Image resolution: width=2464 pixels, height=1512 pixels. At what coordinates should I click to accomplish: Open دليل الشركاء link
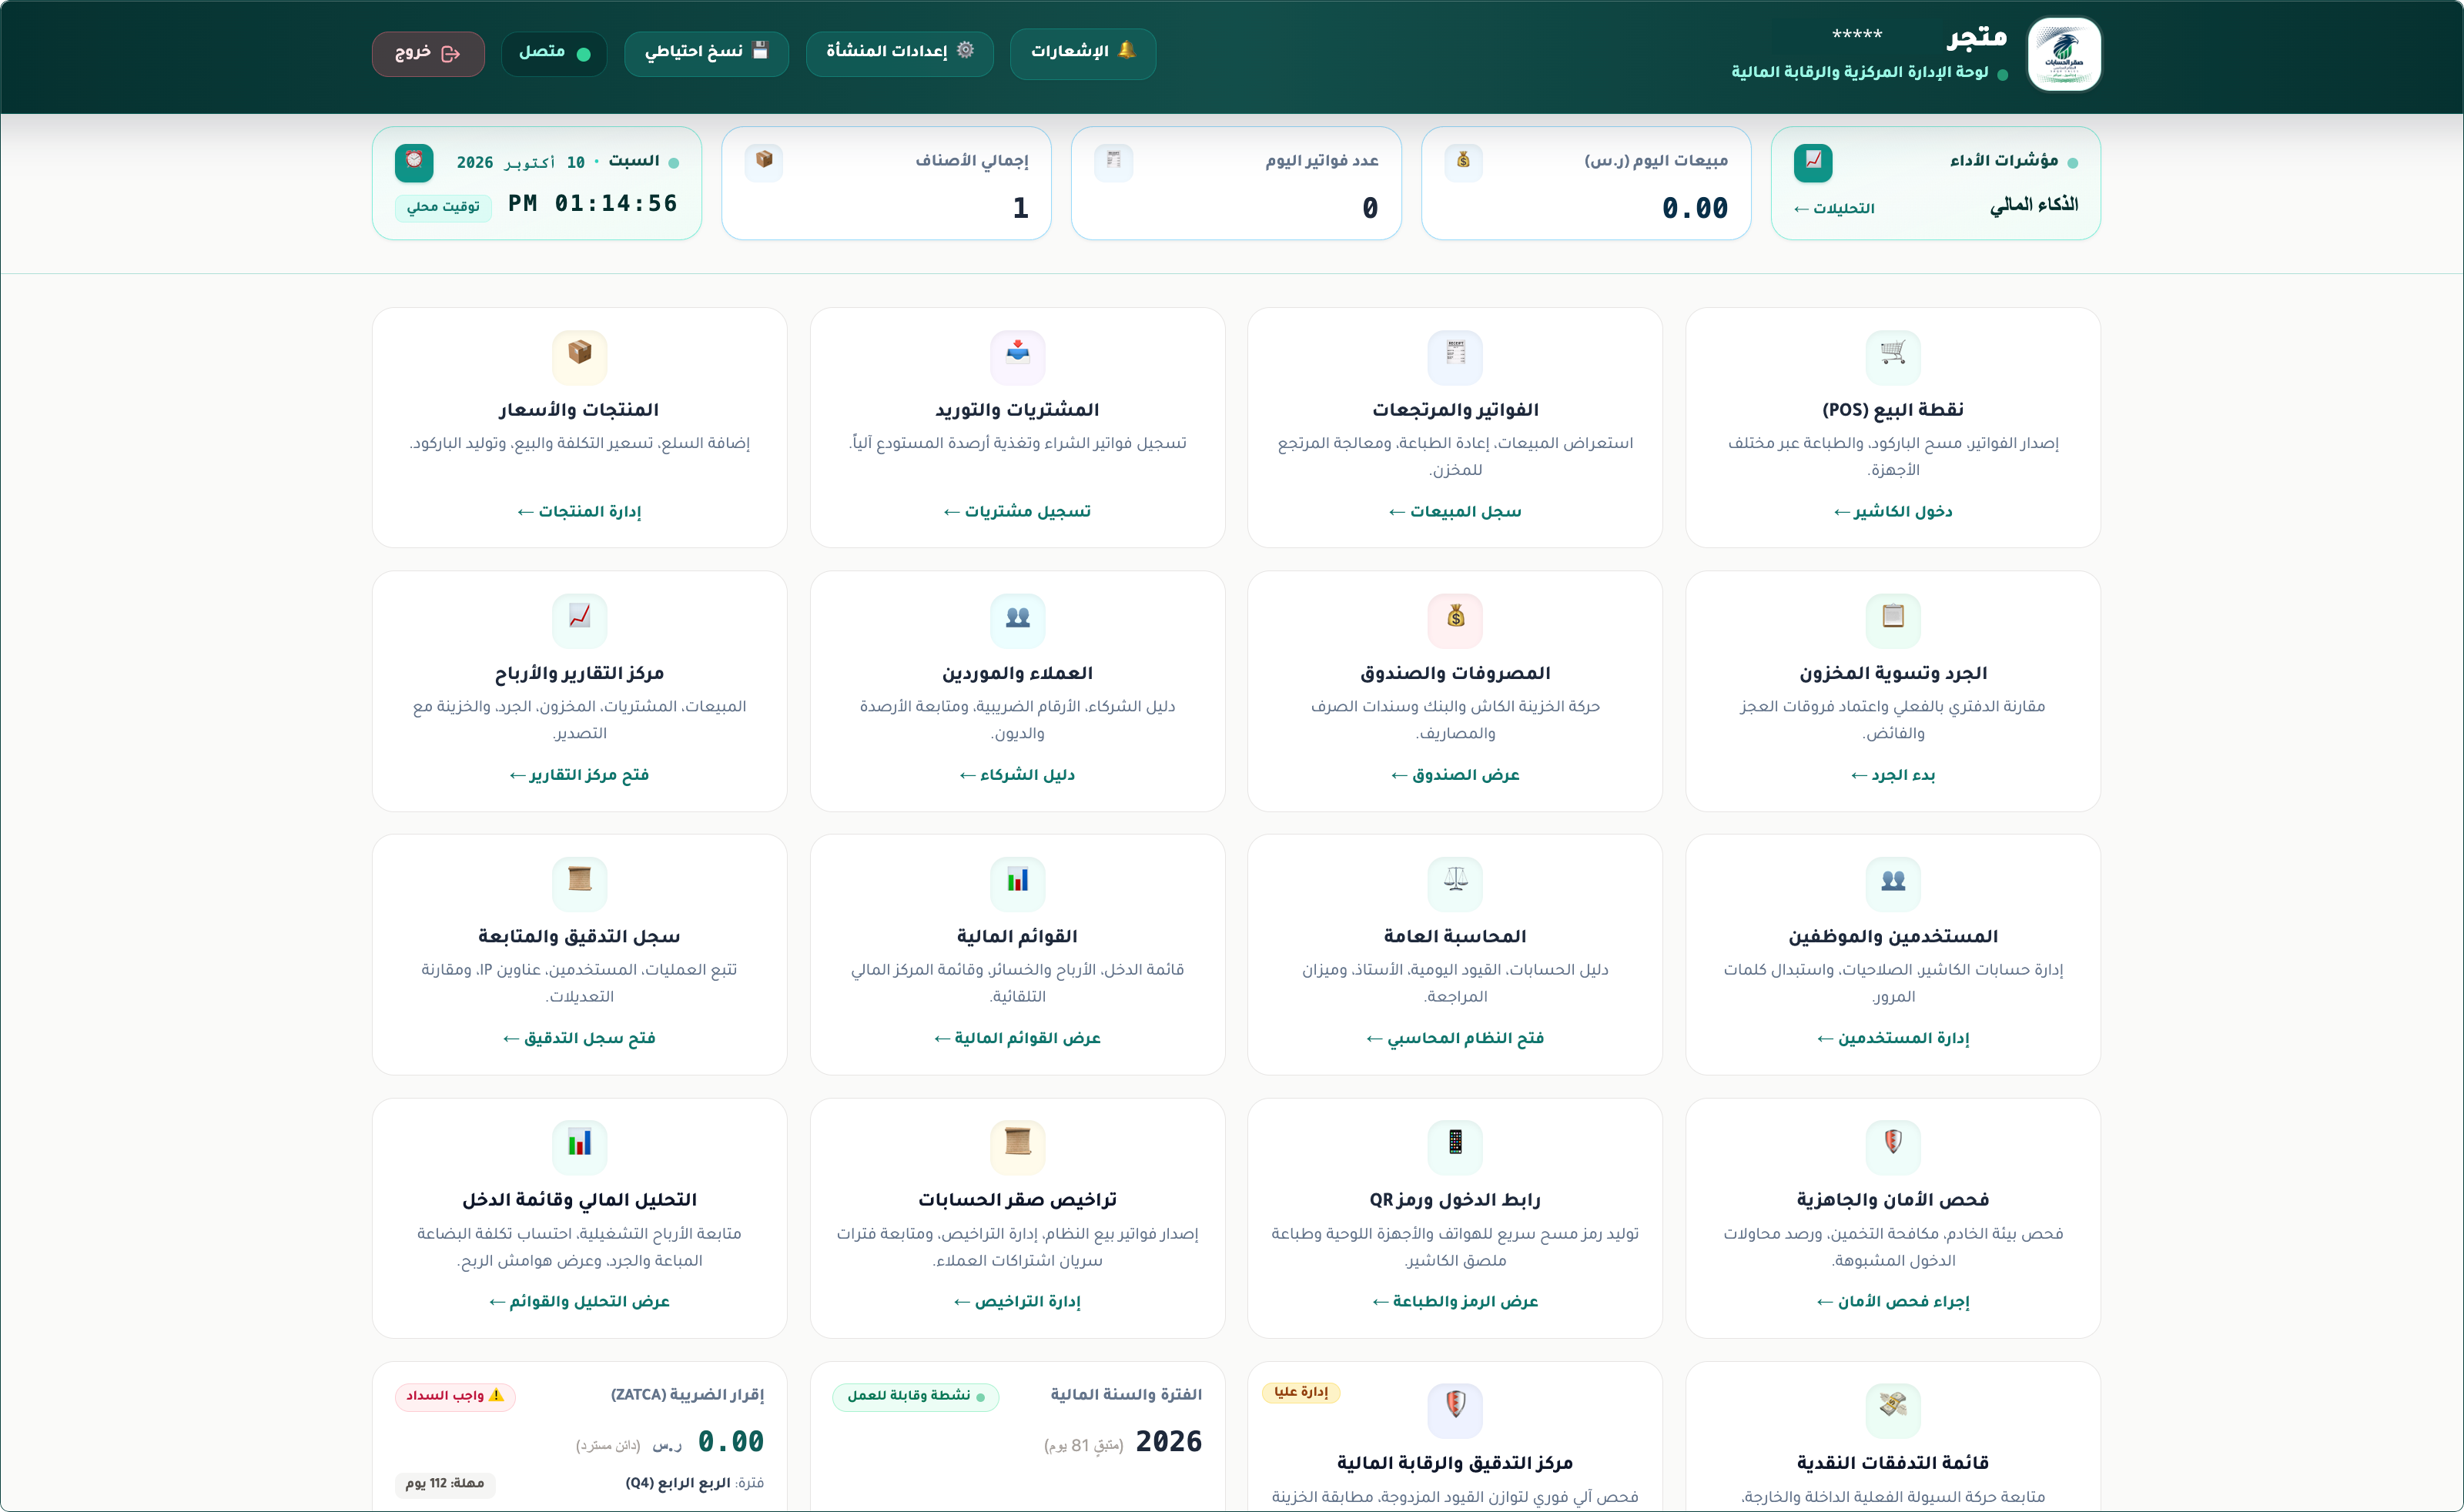1018,775
